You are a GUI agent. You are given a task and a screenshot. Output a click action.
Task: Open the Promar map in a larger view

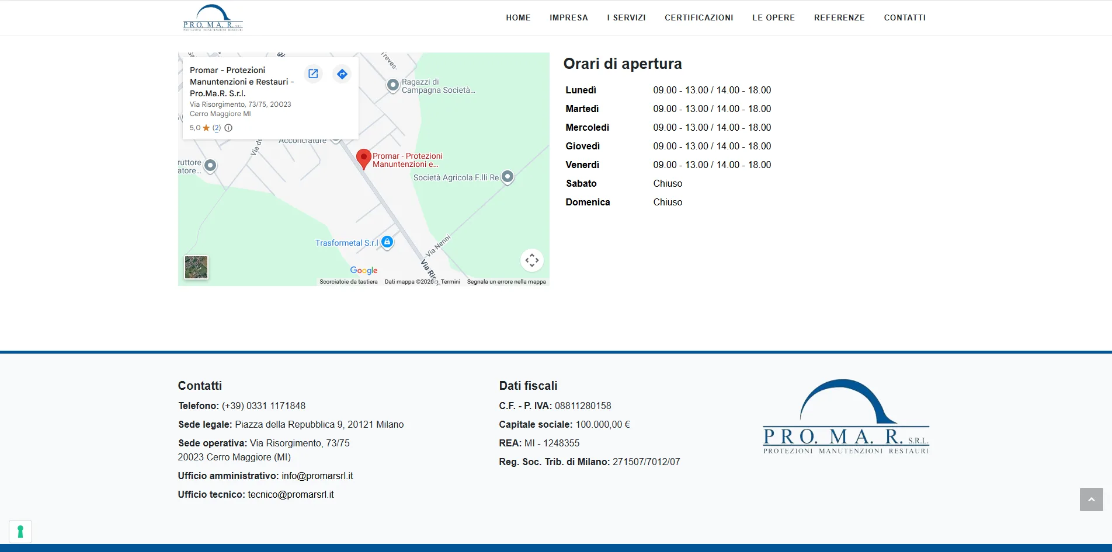point(313,74)
